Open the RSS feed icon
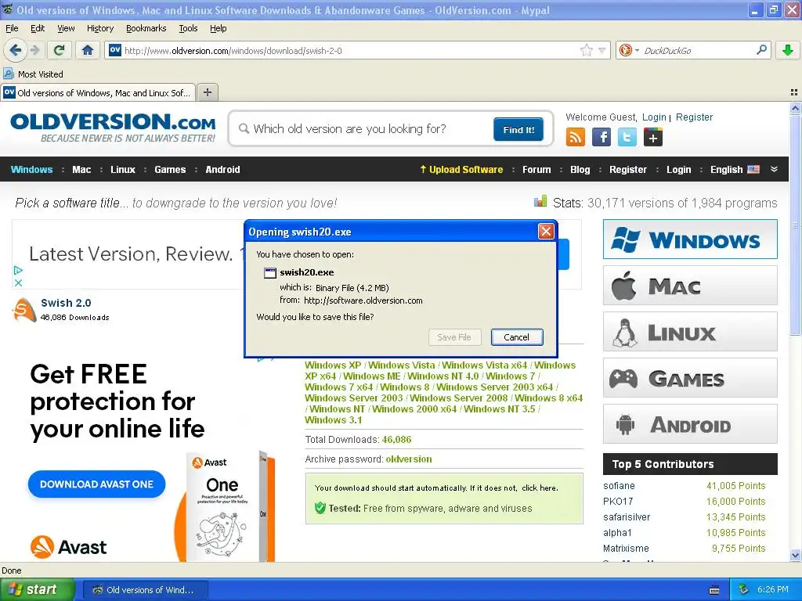Image resolution: width=802 pixels, height=601 pixels. [576, 137]
